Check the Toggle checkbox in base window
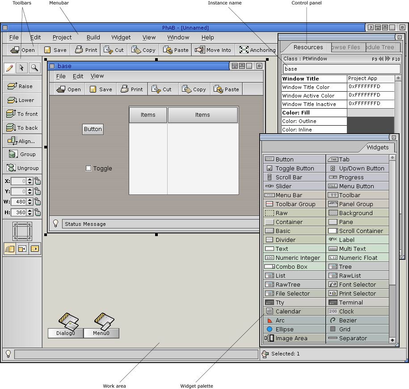Screen dimensions: 409x389 [89, 169]
